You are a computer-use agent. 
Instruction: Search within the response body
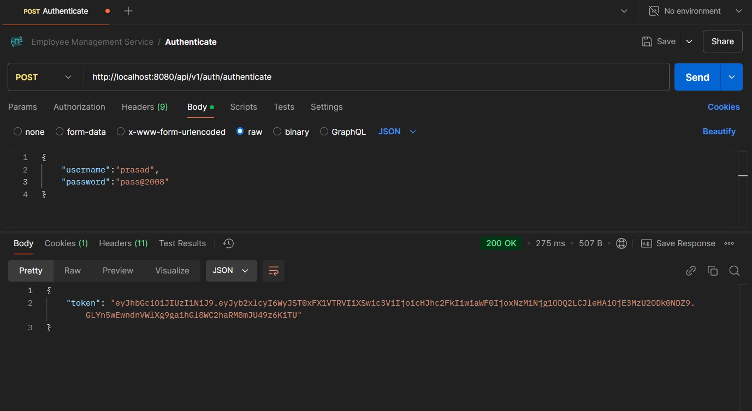coord(735,271)
